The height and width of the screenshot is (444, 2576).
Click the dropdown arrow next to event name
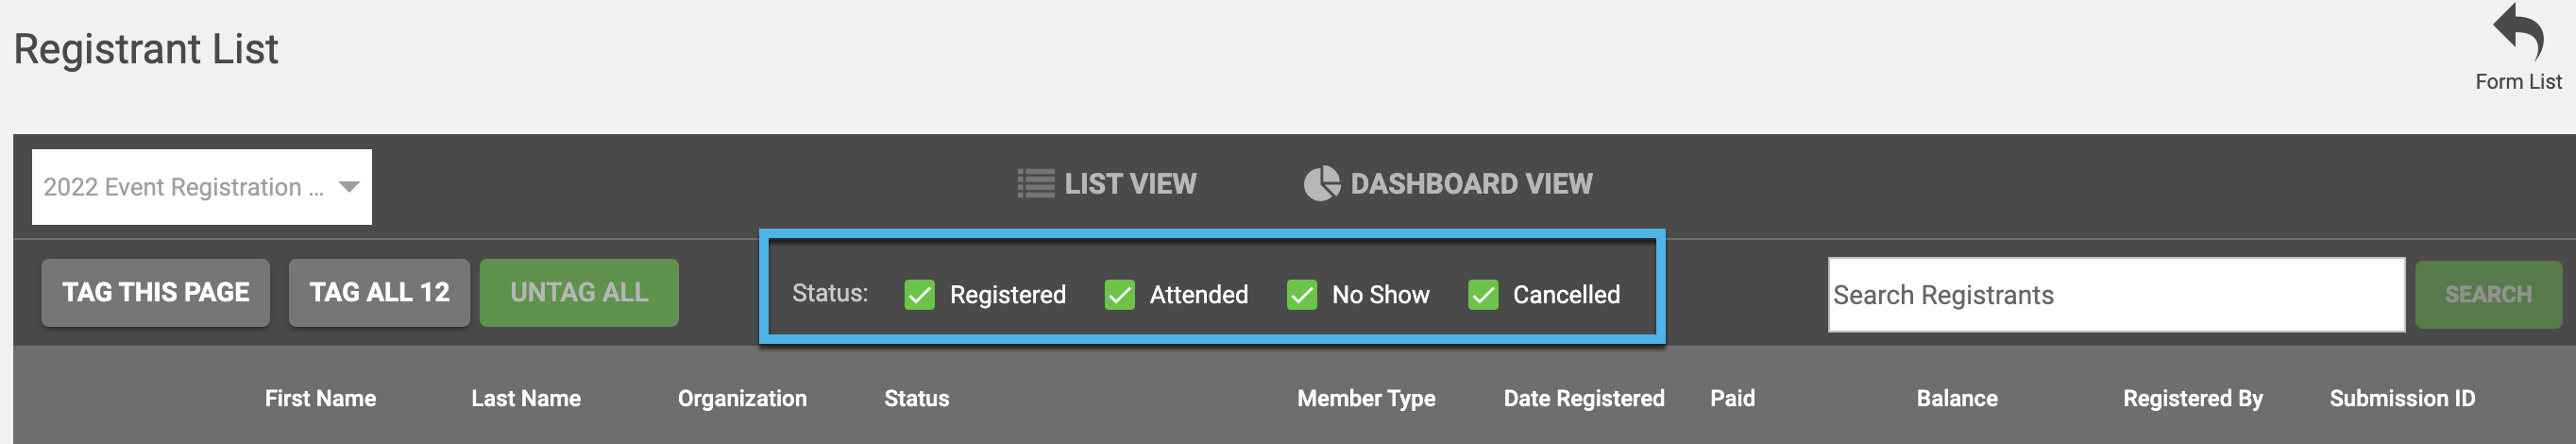pos(349,187)
